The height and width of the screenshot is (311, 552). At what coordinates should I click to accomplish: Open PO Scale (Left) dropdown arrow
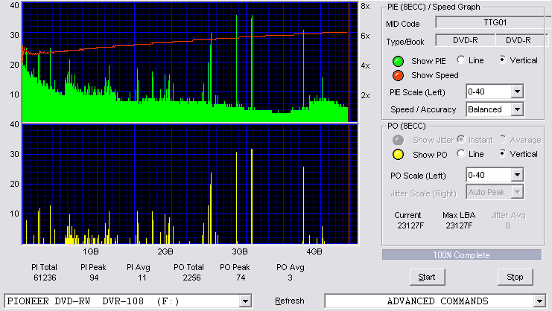(517, 175)
